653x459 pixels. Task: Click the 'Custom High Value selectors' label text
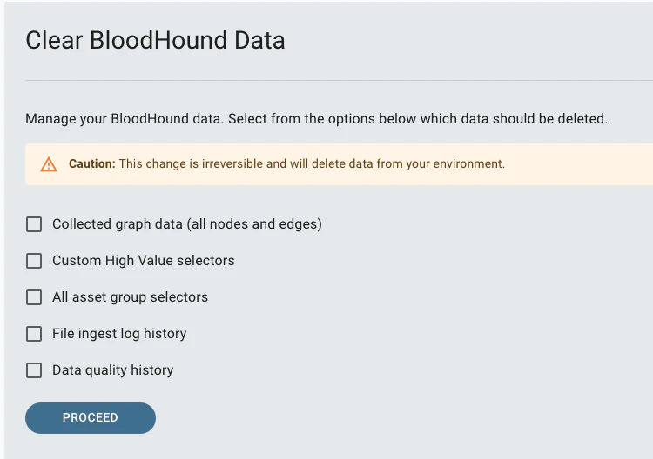click(x=143, y=261)
